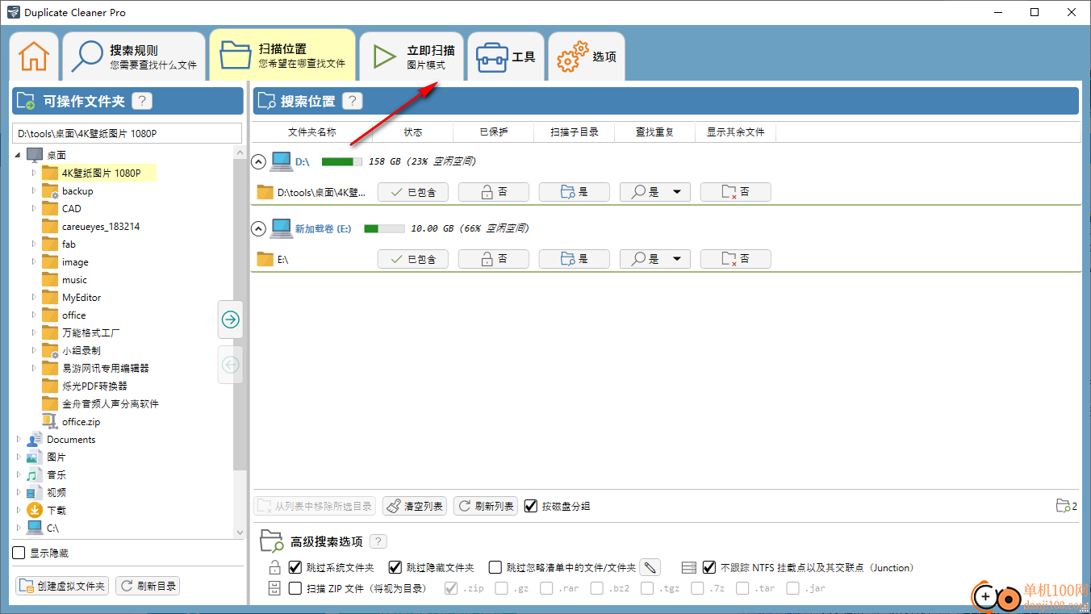1091x614 pixels.
Task: Expand the backup folder node
Action: coord(33,191)
